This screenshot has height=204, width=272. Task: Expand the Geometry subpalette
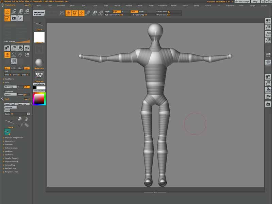[x=10, y=141]
